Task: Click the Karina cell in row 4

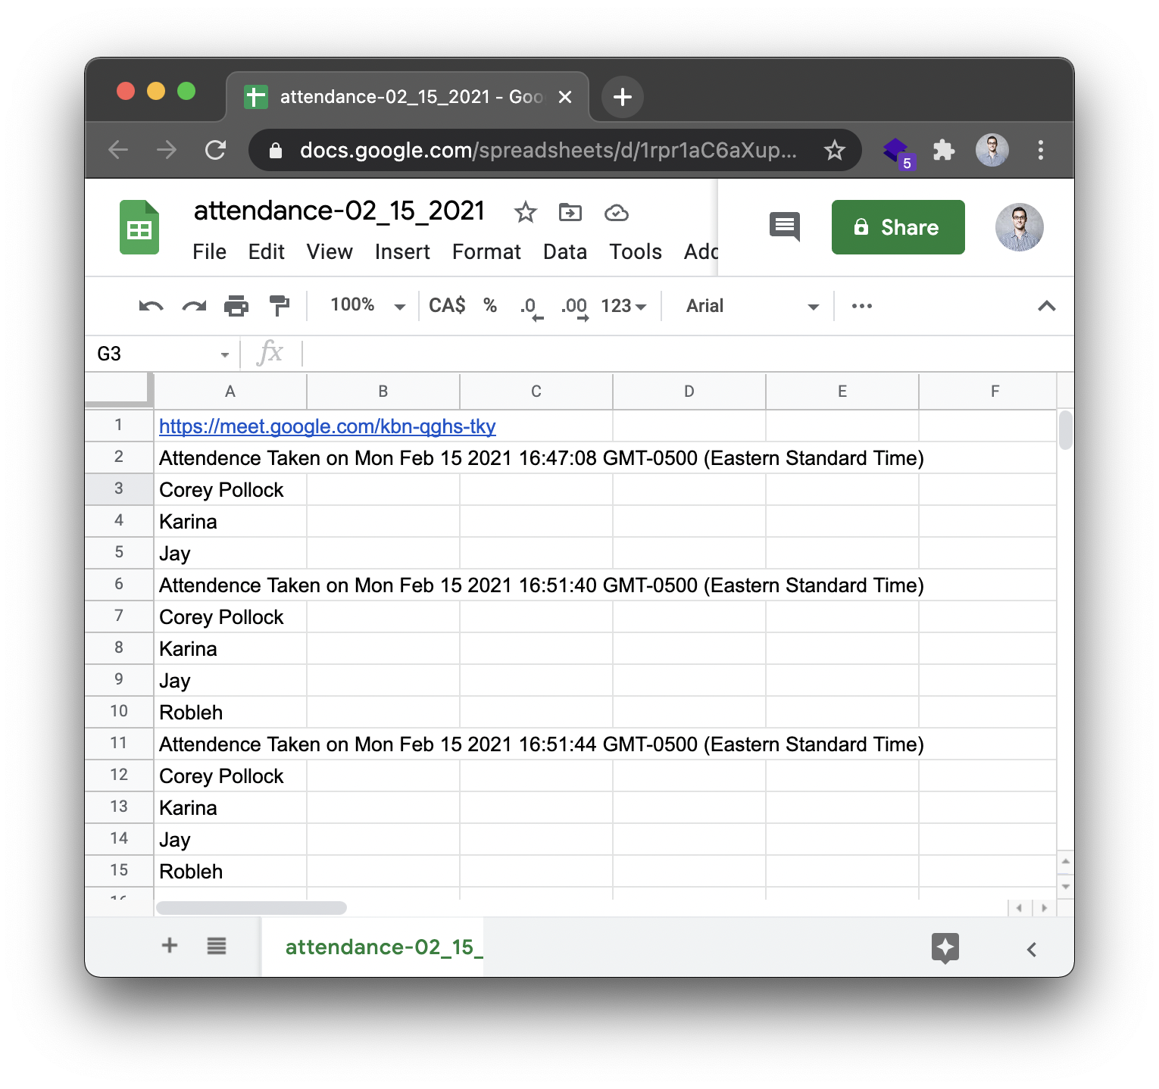Action: [x=230, y=522]
